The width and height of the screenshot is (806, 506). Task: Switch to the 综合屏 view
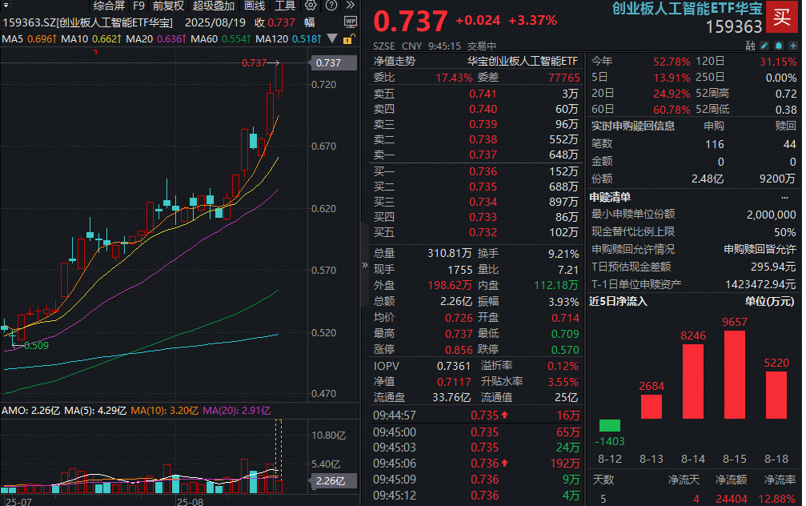pyautogui.click(x=110, y=6)
